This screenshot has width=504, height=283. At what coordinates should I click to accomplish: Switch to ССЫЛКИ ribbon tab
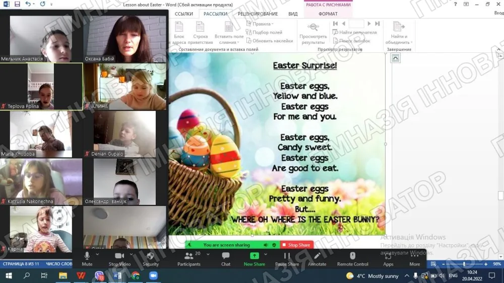click(x=184, y=14)
